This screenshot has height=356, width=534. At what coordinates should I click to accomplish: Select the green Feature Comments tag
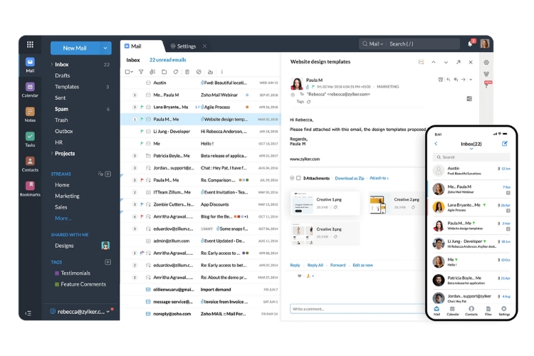point(80,284)
